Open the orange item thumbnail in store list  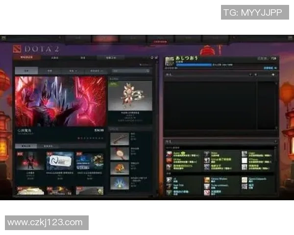[x=120, y=168]
